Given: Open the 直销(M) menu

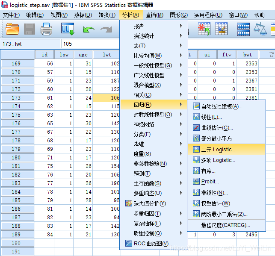Looking at the screenshot, I should (x=155, y=15).
